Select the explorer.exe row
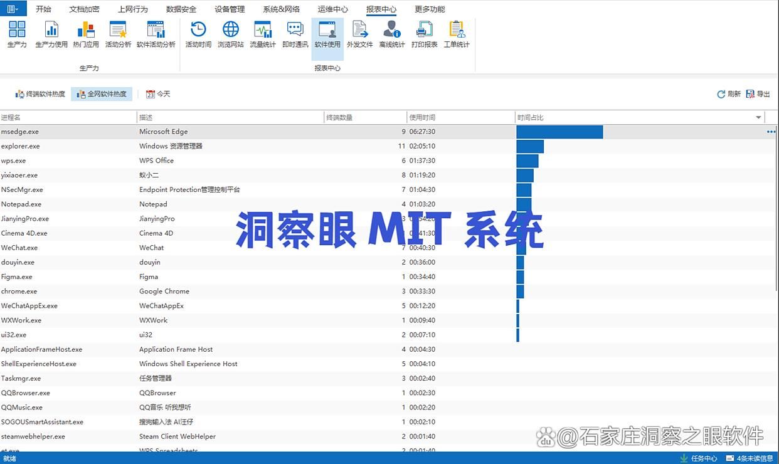The image size is (779, 464). (x=389, y=146)
